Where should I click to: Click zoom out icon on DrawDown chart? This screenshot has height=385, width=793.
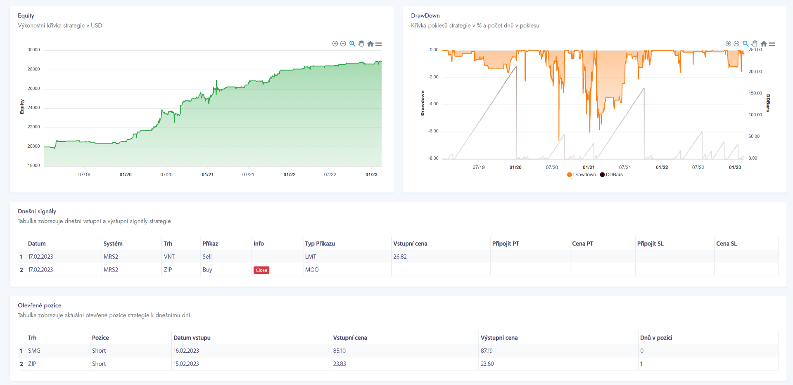pyautogui.click(x=736, y=44)
